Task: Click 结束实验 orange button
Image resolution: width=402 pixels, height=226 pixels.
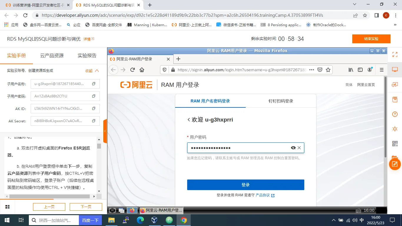Action: pyautogui.click(x=371, y=39)
